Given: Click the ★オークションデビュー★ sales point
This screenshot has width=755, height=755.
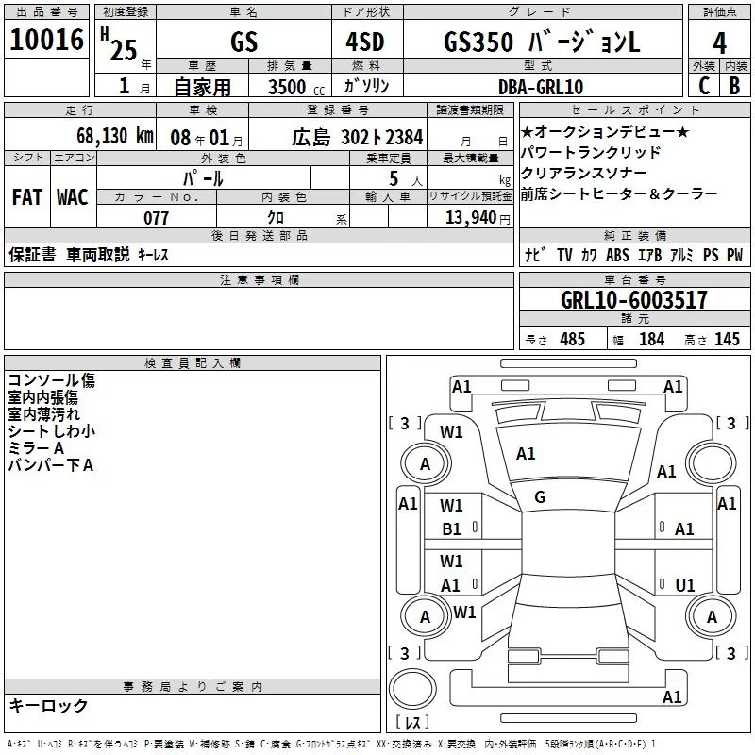Looking at the screenshot, I should tap(605, 131).
